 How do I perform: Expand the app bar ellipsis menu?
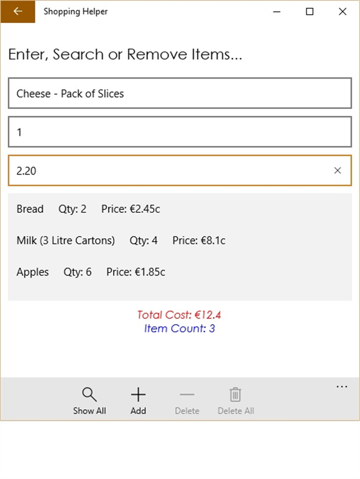pyautogui.click(x=342, y=387)
